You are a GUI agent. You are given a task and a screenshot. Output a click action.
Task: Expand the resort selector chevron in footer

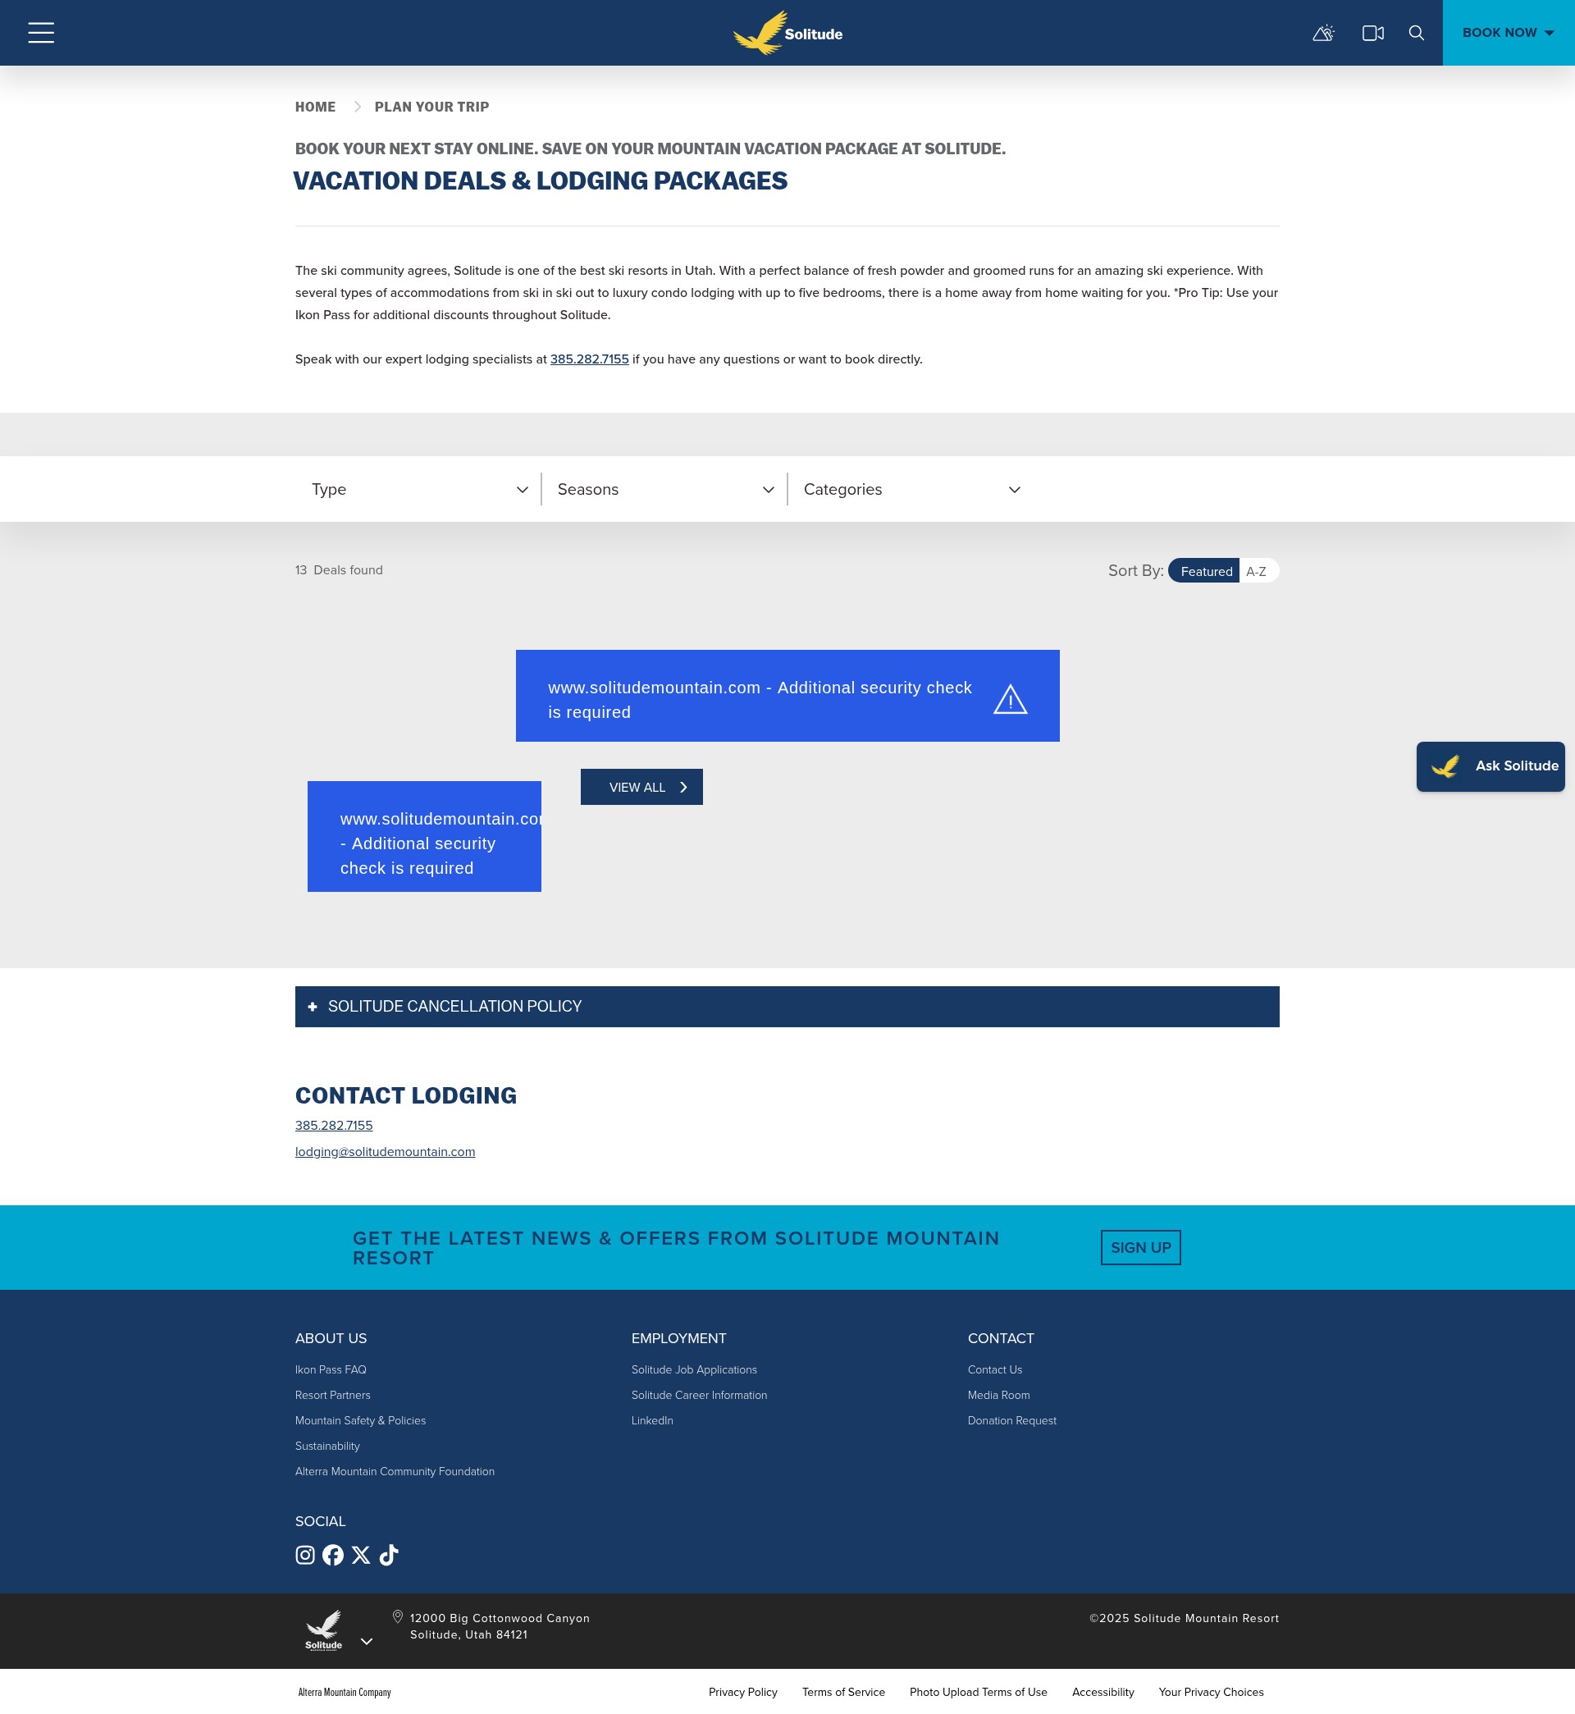point(367,1642)
